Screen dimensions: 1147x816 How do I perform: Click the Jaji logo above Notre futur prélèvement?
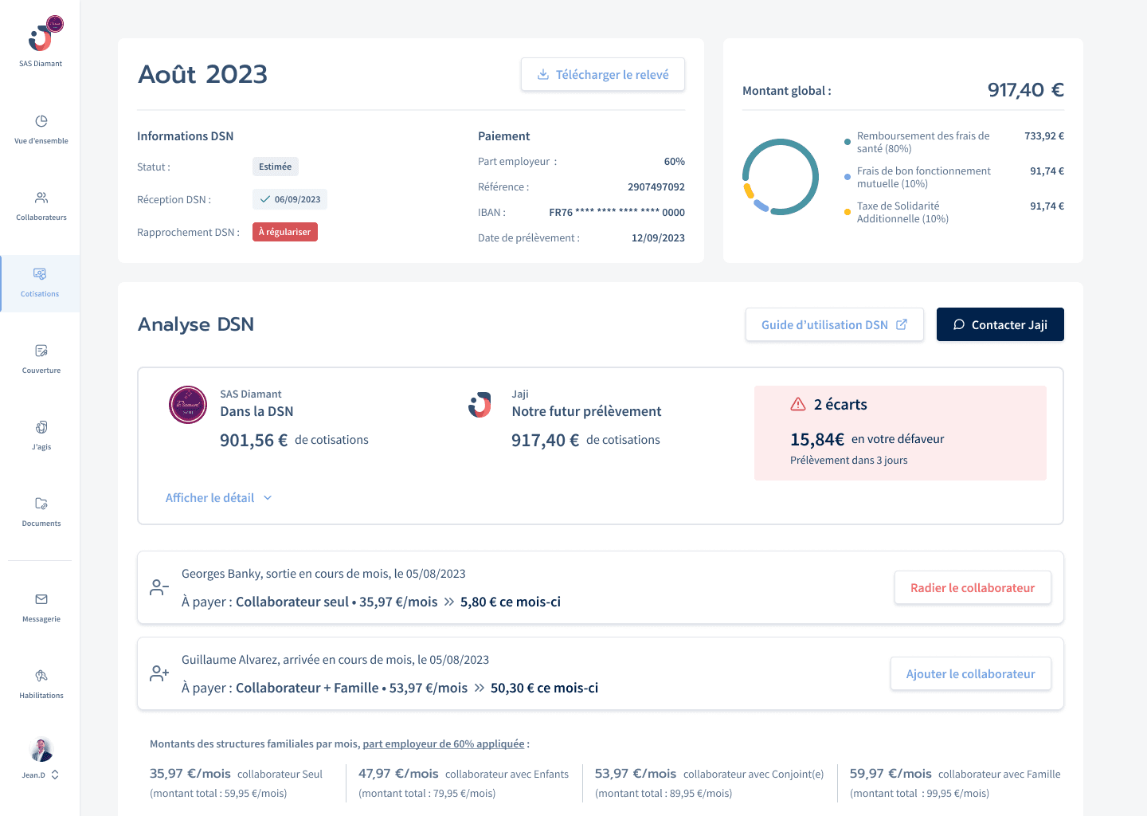pos(480,405)
